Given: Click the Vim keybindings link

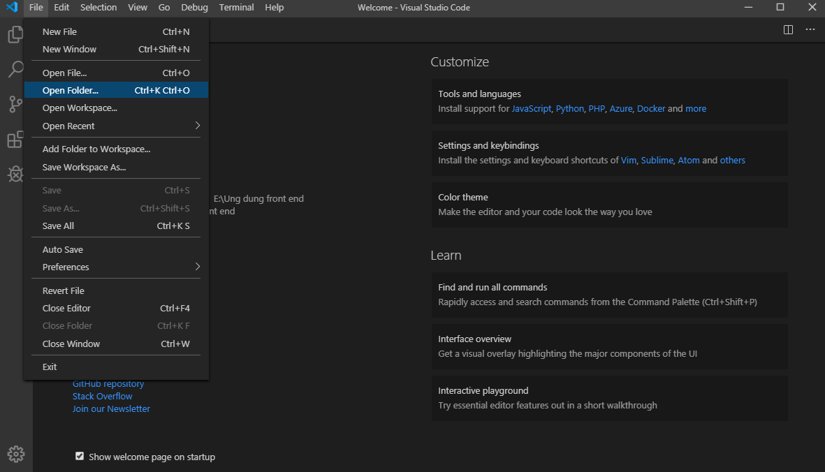Looking at the screenshot, I should 629,161.
